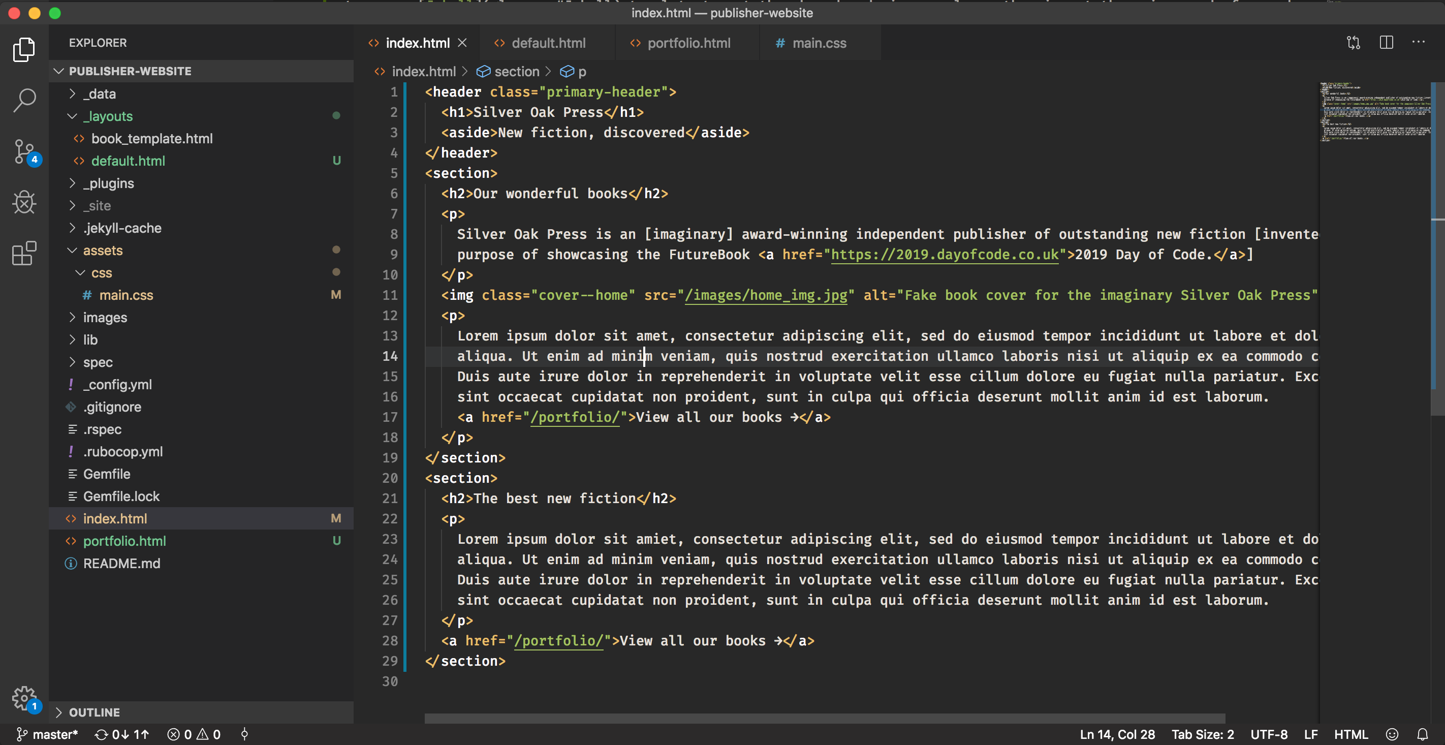1445x745 pixels.
Task: Open the Extensions view icon
Action: [24, 253]
